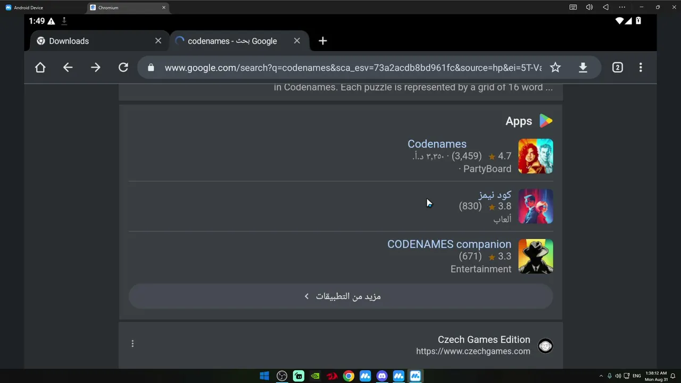Click the "(830)" review count
This screenshot has height=383, width=681.
tap(470, 206)
